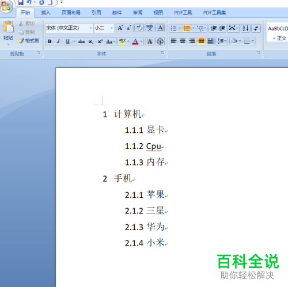Click Decrease Indent icon
The image size is (288, 287).
click(213, 28)
